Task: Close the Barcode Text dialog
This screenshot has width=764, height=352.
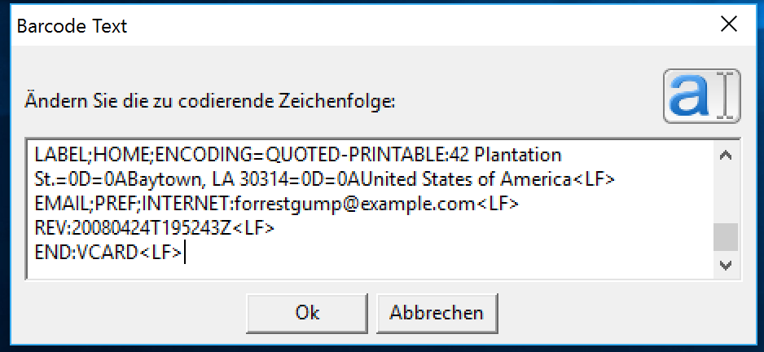Action: [x=729, y=25]
